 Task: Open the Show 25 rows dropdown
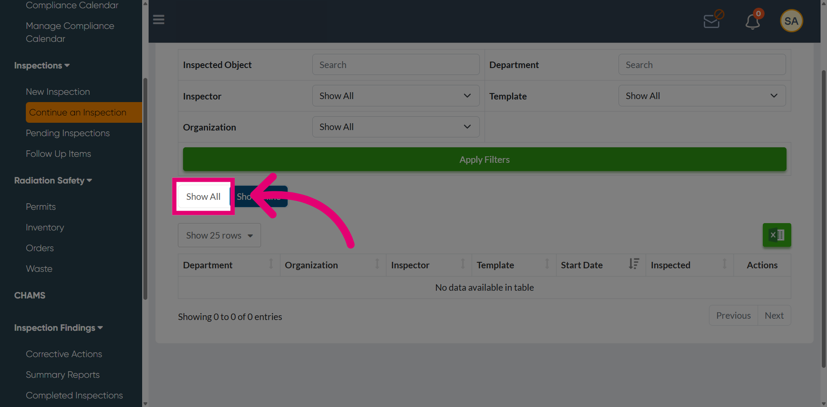click(219, 235)
